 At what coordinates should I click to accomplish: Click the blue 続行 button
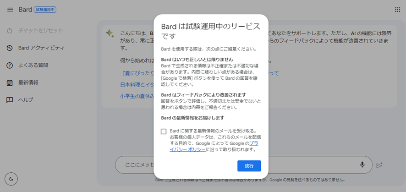tap(249, 166)
